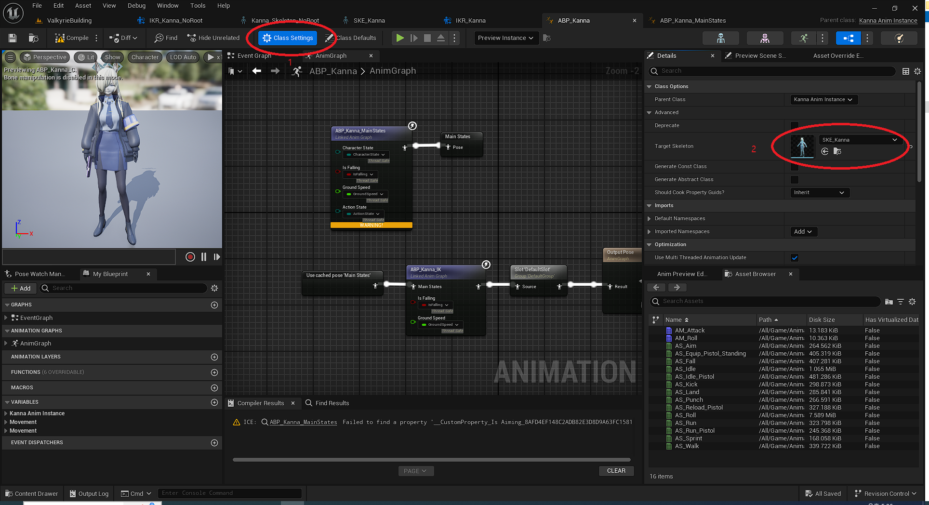Viewport: 929px width, 505px height.
Task: Add new function plus icon
Action: click(x=214, y=372)
